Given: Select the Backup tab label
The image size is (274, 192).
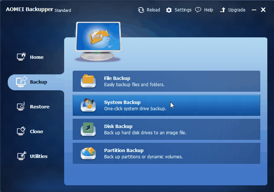Looking at the screenshot, I should pos(39,82).
